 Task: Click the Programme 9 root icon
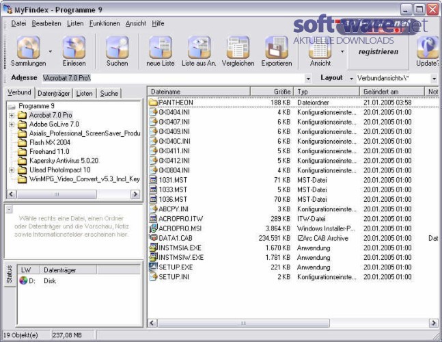click(12, 107)
